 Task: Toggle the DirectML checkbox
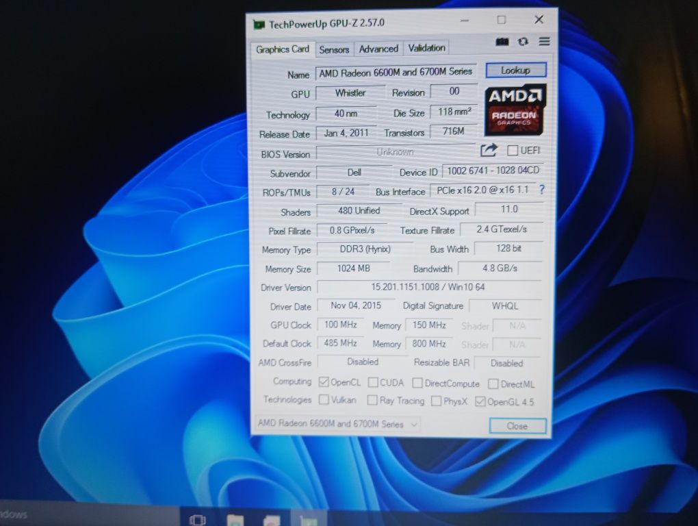point(493,384)
